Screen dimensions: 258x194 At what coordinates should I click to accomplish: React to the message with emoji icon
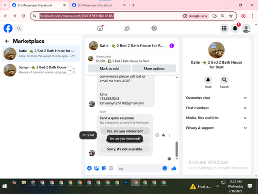[157, 135]
